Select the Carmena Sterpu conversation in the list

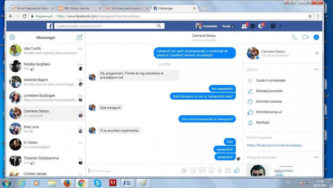46,113
